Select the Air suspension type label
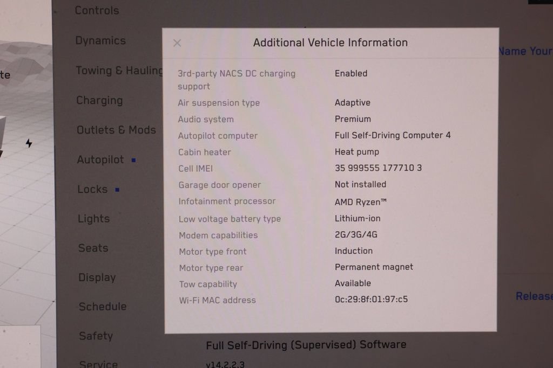 pos(219,103)
